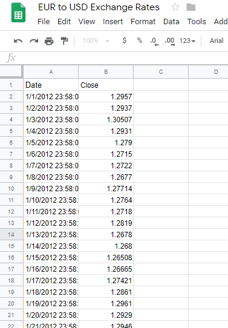Decrease decimal places
Image resolution: width=228 pixels, height=328 pixels.
pyautogui.click(x=154, y=41)
